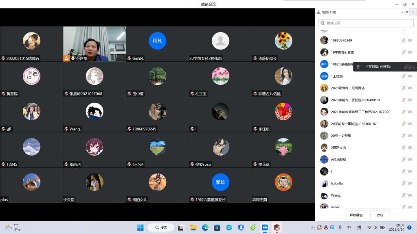Screen dimensions: 417x234
Task: Open the Tencent Meeting icon in taskbar
Action: tap(265, 227)
